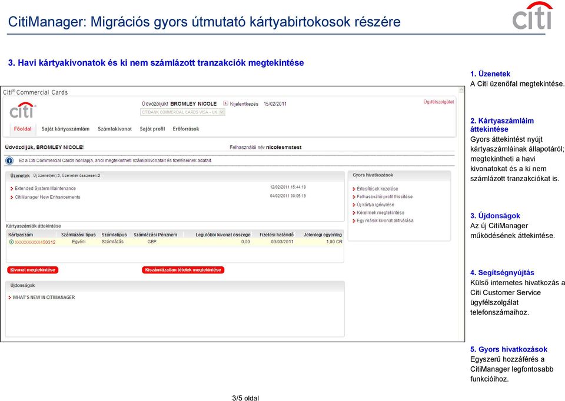This screenshot has height=401, width=565.
Task: Click the Kivonat megtekintése button
Action: click(33, 270)
